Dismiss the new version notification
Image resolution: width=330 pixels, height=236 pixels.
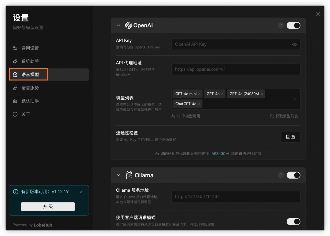coord(81,192)
